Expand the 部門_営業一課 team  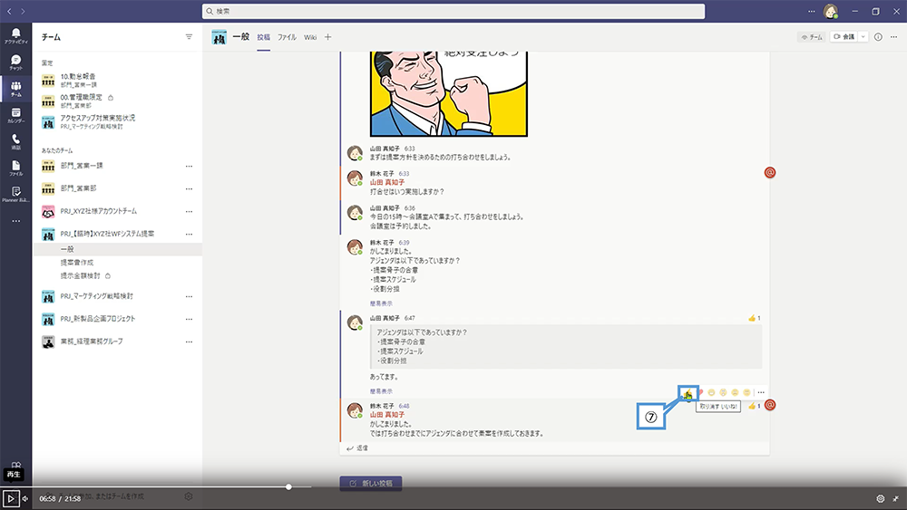tap(82, 166)
